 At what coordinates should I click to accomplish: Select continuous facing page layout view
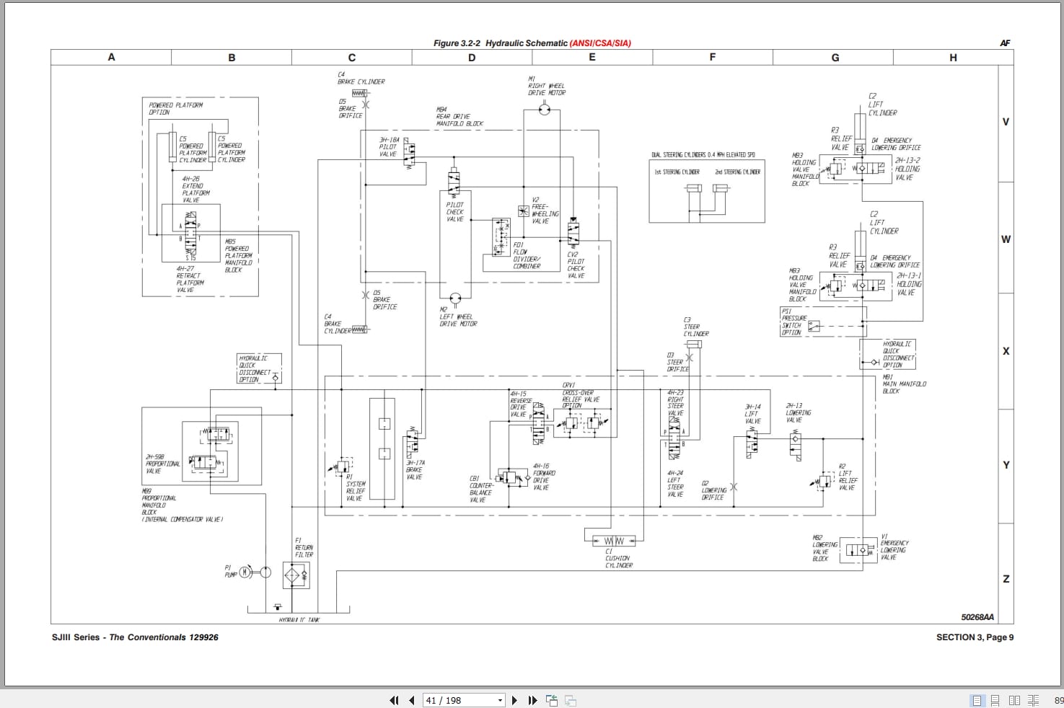1033,700
